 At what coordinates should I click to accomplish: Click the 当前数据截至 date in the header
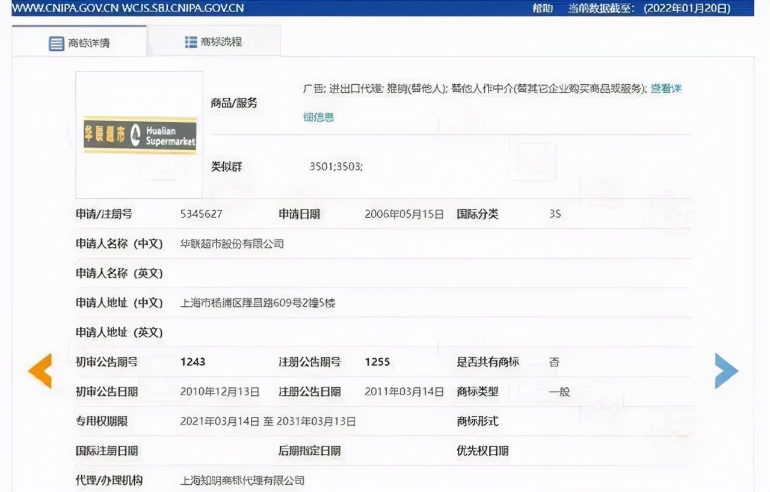pos(650,8)
